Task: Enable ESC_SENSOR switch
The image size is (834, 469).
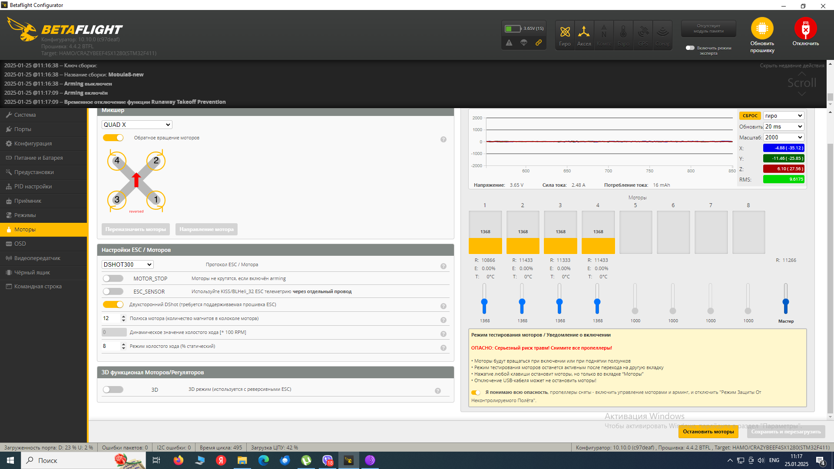Action: tap(113, 291)
